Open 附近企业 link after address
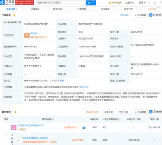 tap(84, 87)
